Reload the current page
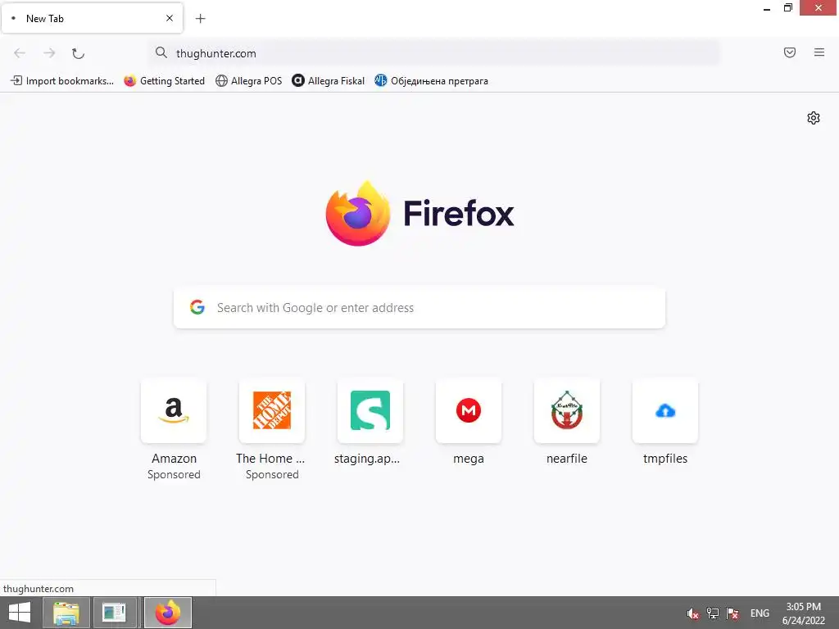 pyautogui.click(x=78, y=53)
